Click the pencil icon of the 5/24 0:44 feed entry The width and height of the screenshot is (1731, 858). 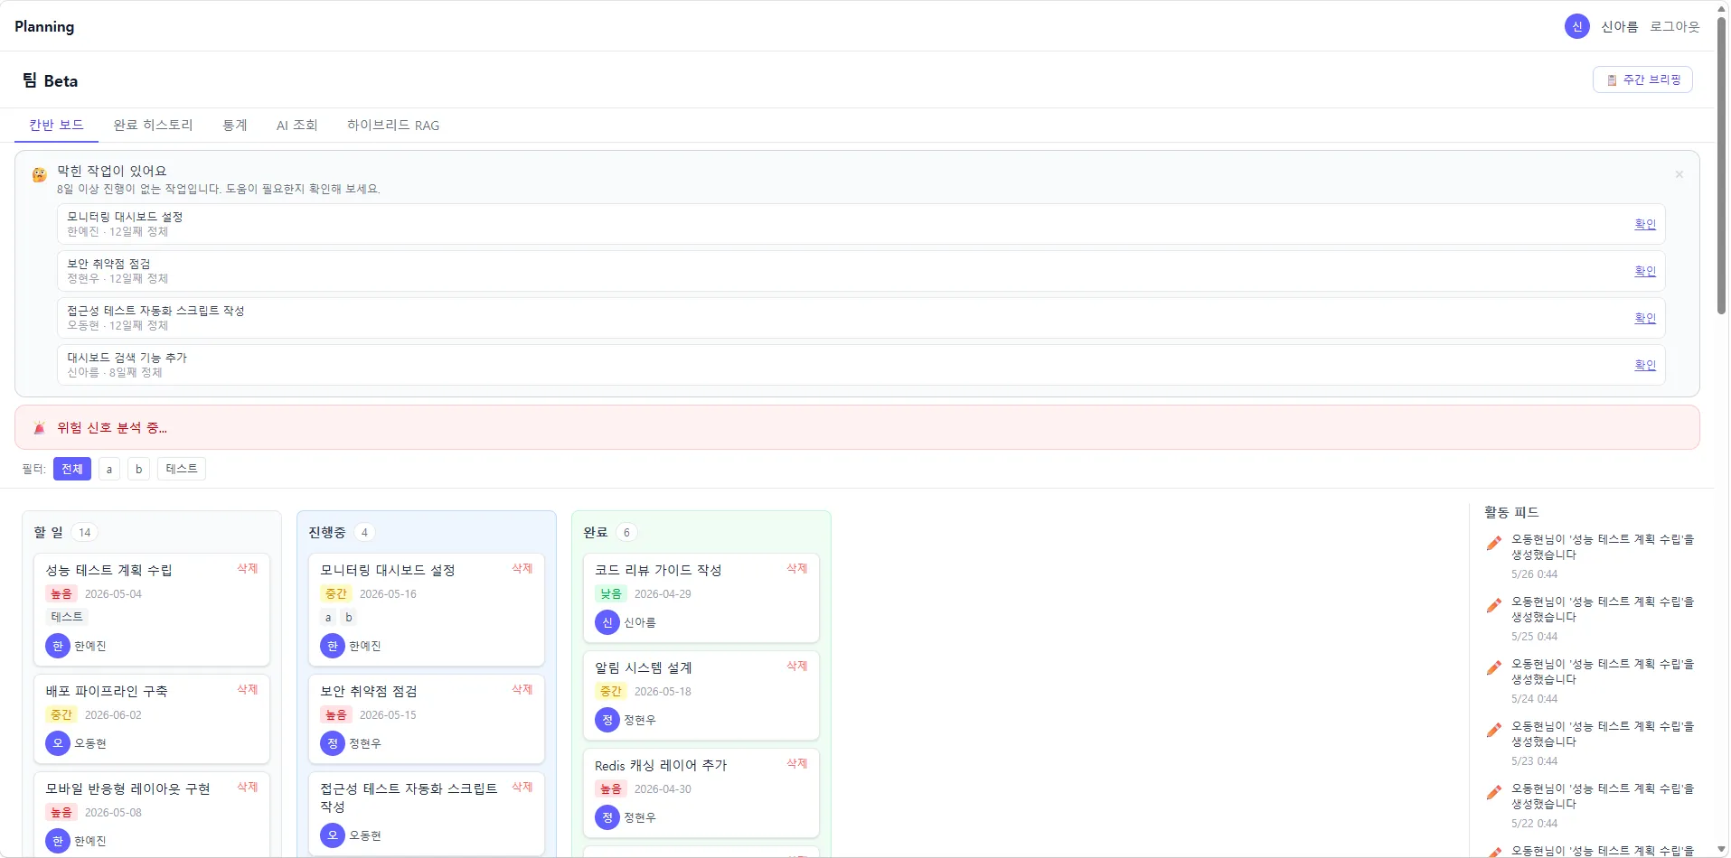pyautogui.click(x=1494, y=667)
